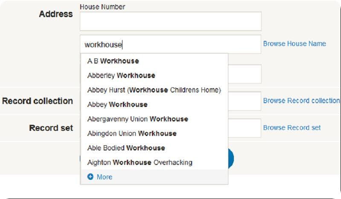This screenshot has width=341, height=199.
Task: Click the blue button behind the suggestion list
Action: pyautogui.click(x=231, y=159)
